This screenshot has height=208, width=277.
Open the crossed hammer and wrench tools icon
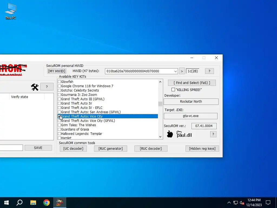(x=35, y=87)
